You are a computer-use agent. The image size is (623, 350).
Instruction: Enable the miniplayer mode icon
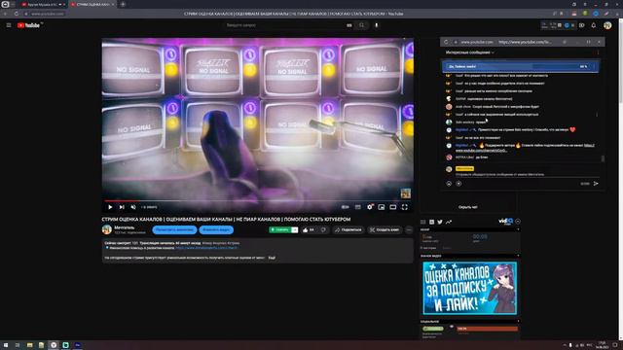point(382,207)
